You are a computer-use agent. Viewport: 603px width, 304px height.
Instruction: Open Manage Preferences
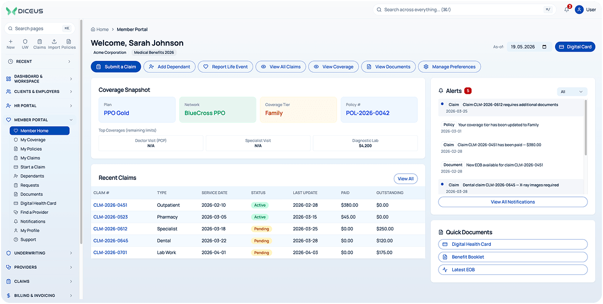coord(449,67)
